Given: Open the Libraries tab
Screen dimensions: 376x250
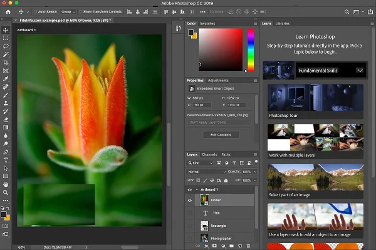Looking at the screenshot, I should pyautogui.click(x=283, y=24).
